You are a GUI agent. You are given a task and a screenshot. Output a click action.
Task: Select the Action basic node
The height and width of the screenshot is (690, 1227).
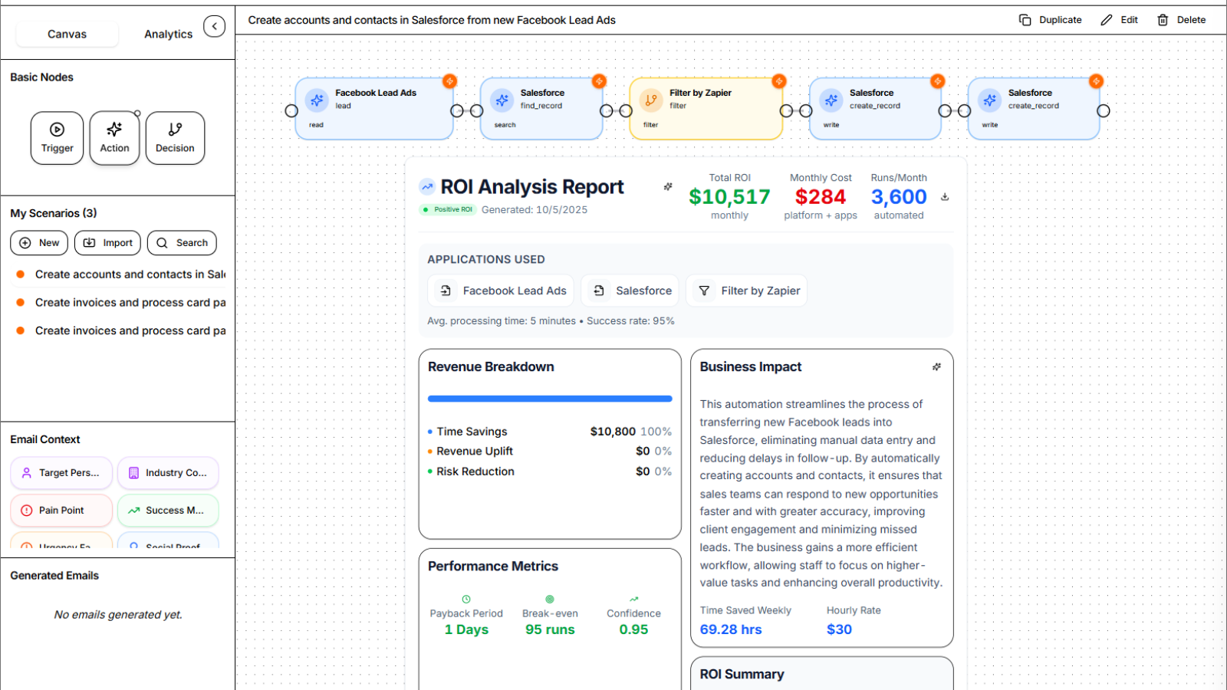click(x=114, y=138)
